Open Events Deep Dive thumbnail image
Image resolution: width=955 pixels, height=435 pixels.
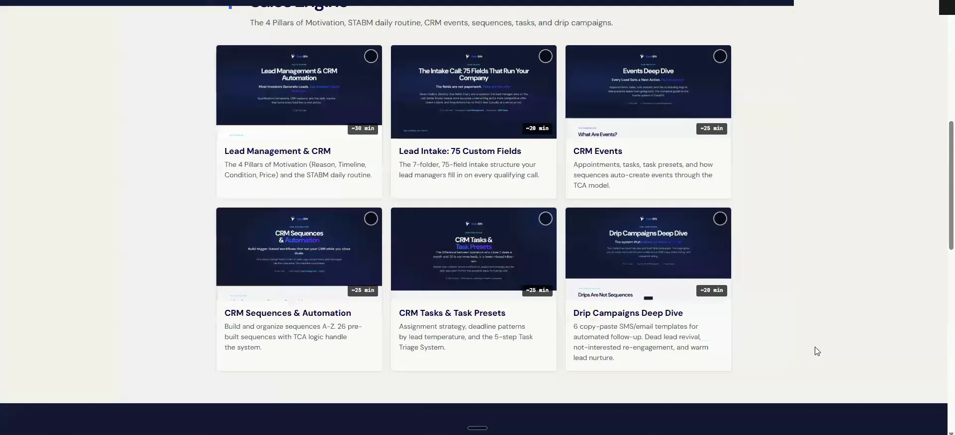pyautogui.click(x=648, y=92)
